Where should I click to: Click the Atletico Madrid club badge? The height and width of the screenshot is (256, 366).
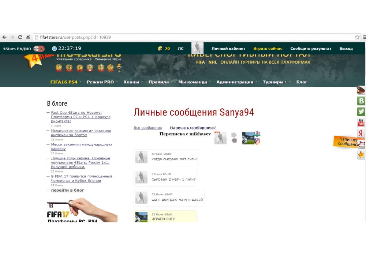click(257, 141)
